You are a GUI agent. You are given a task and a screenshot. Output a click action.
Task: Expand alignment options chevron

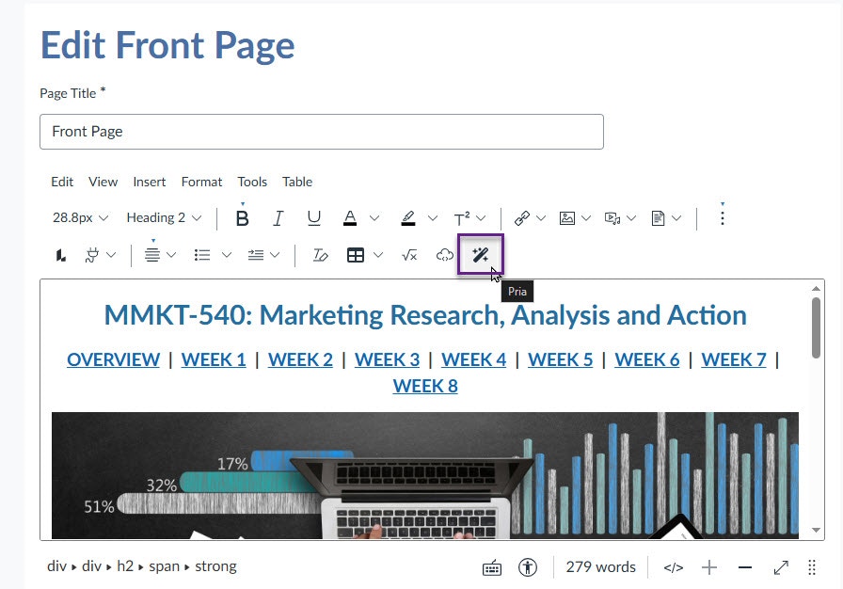171,255
